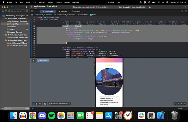Open the preview variants grid button
The image size is (188, 122).
tap(40, 103)
